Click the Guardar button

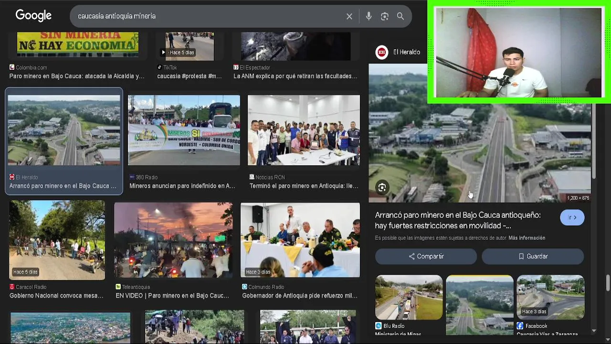coord(533,257)
